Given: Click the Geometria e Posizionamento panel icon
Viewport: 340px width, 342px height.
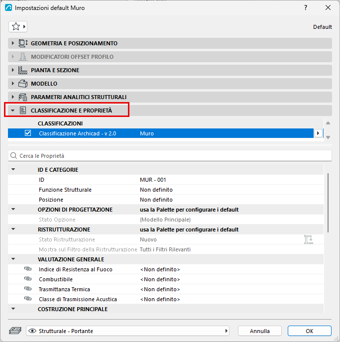Looking at the screenshot, I should (x=23, y=43).
